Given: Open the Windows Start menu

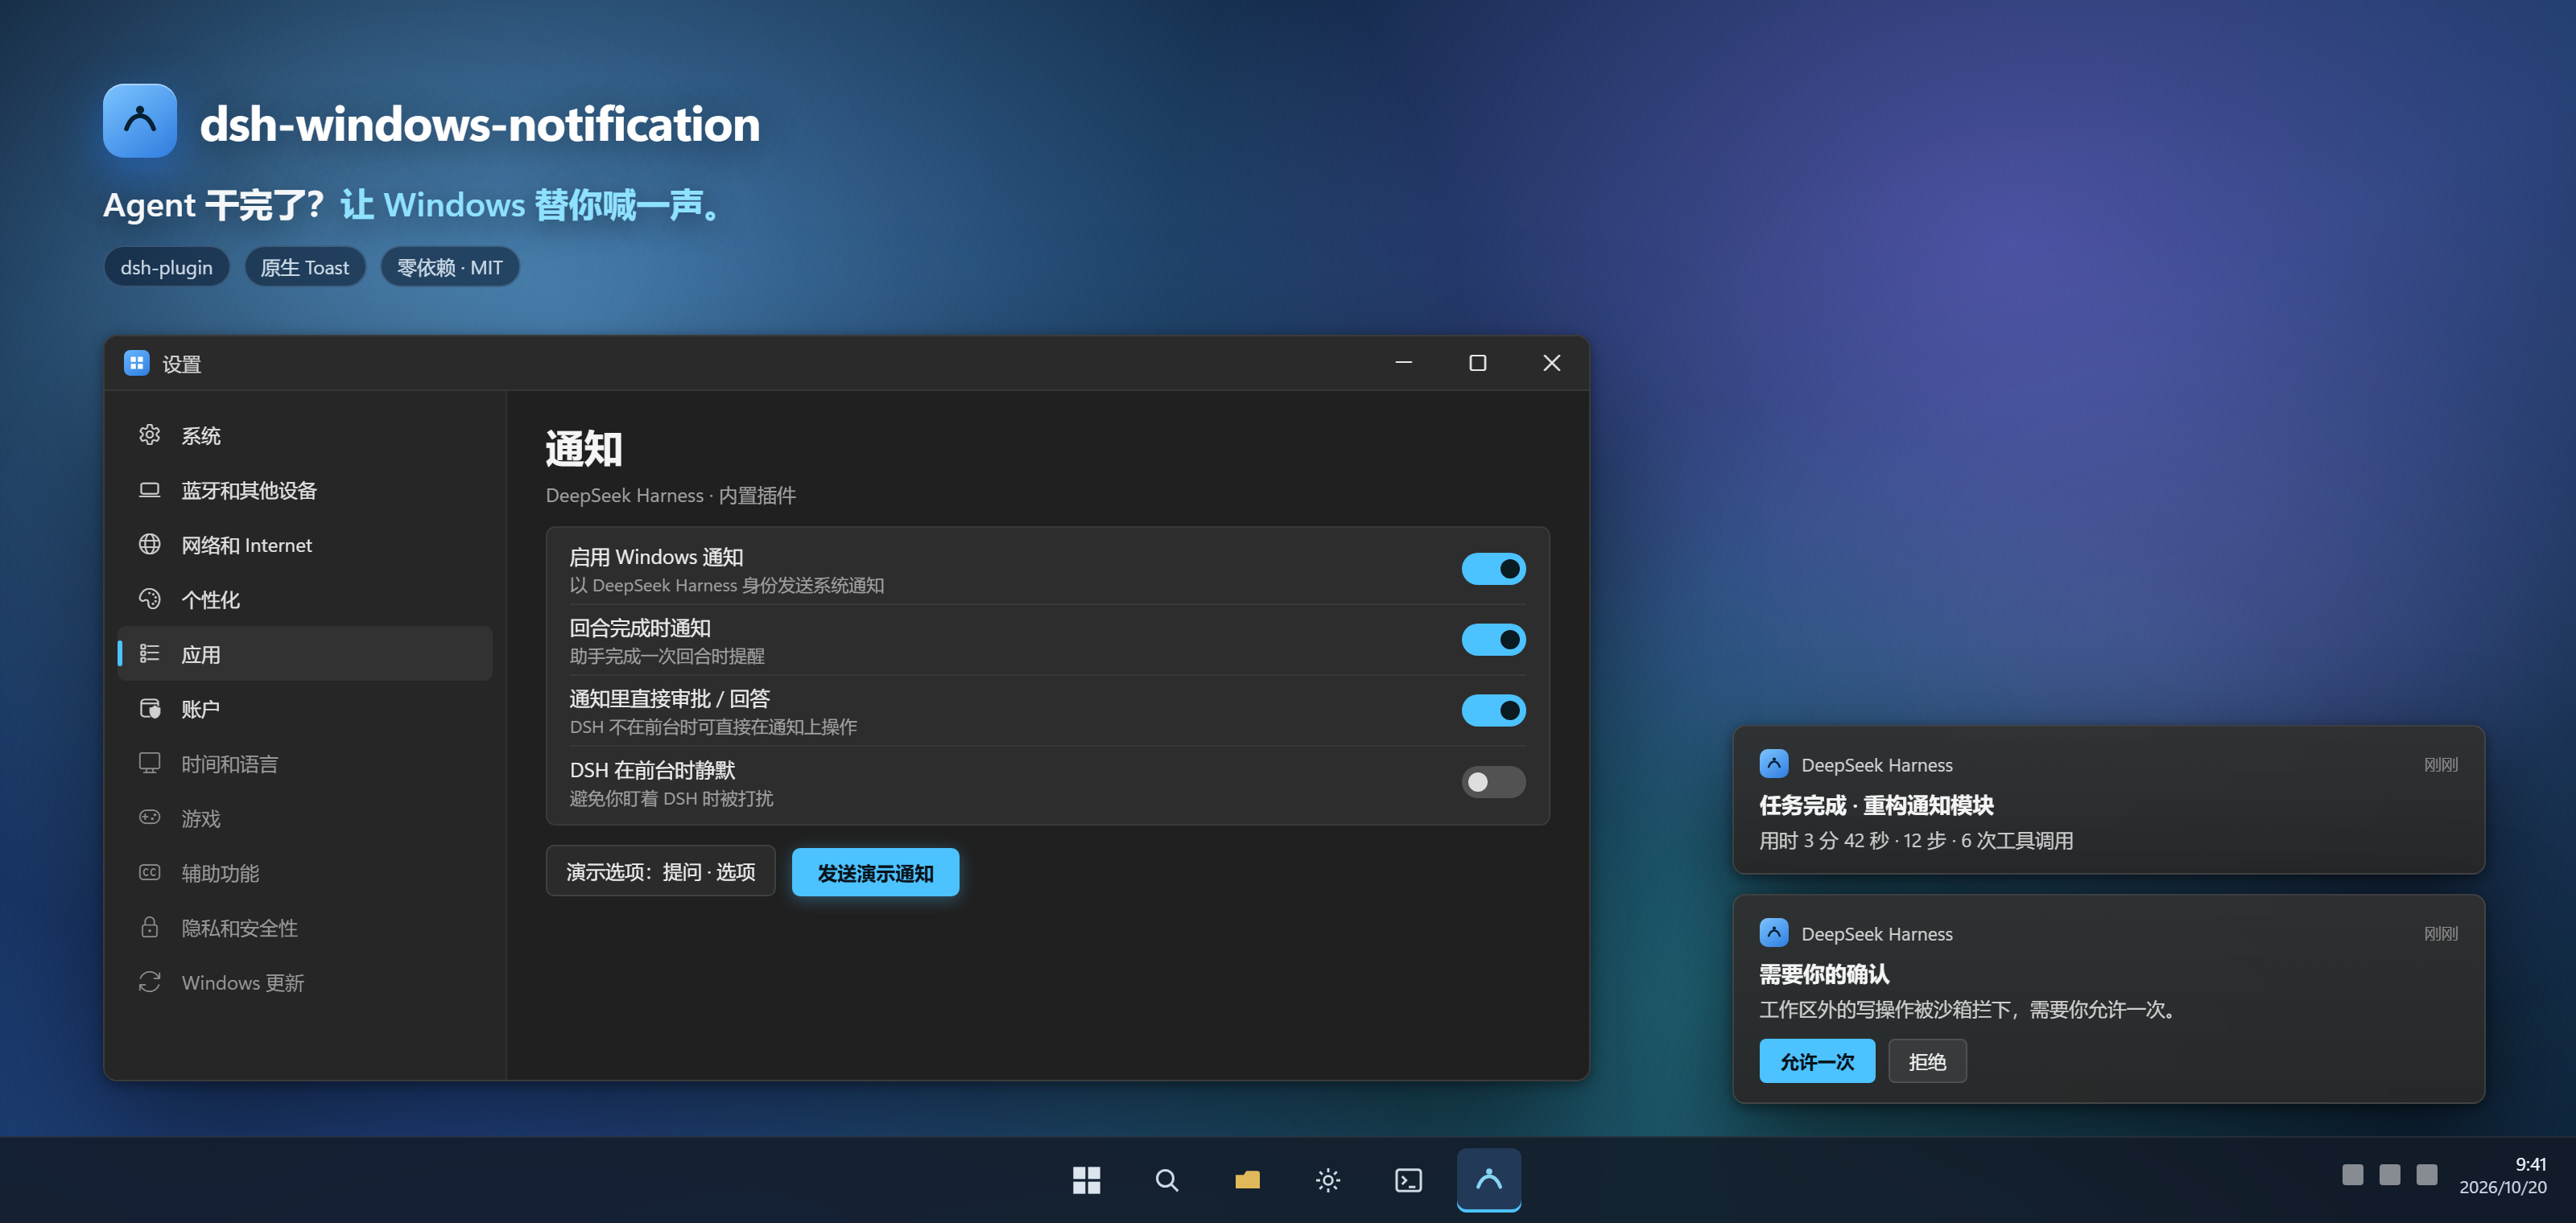Looking at the screenshot, I should [1086, 1180].
